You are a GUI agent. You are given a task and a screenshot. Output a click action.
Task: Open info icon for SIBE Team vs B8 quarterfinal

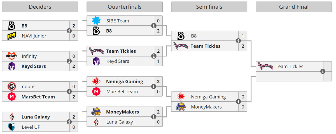click(154, 26)
